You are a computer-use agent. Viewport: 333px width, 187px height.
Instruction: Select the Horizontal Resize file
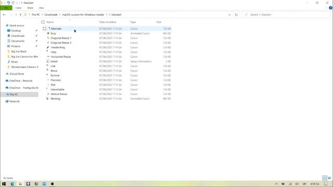[x=60, y=57]
